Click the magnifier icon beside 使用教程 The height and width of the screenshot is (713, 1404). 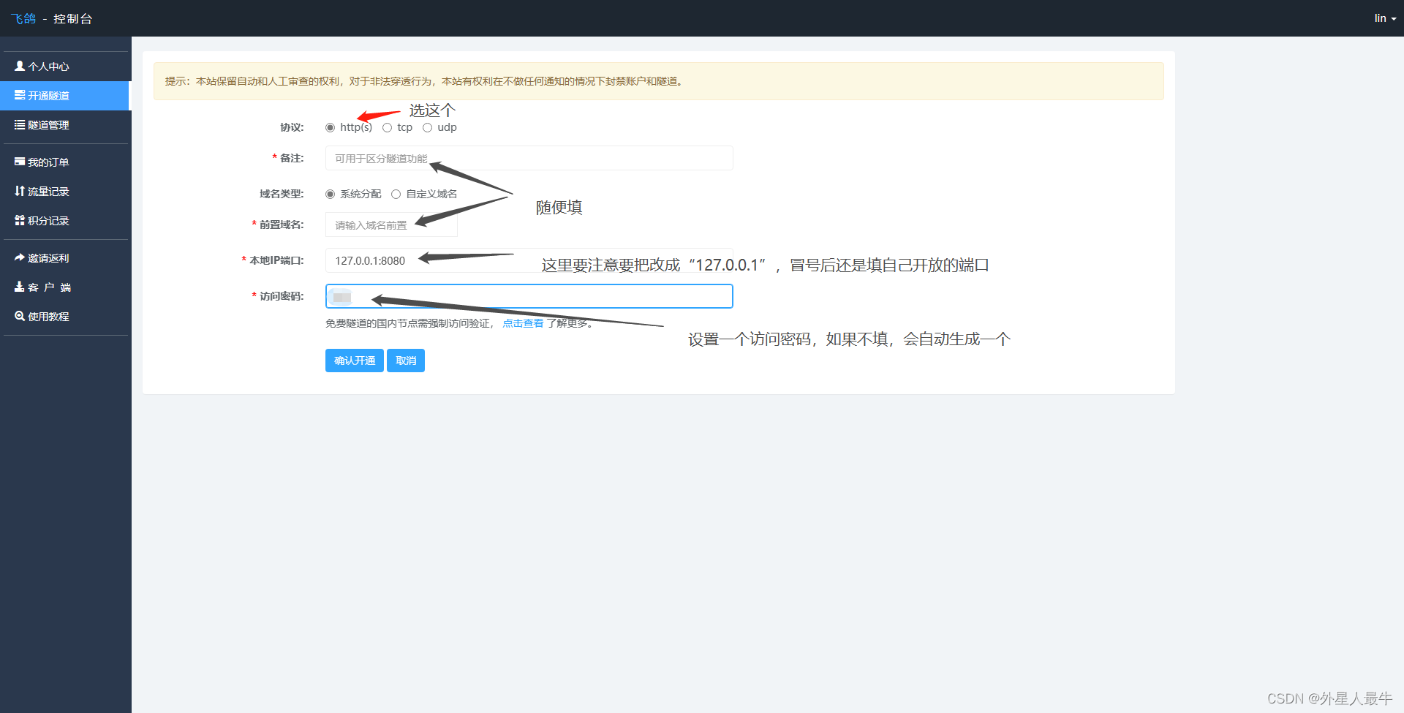point(20,316)
